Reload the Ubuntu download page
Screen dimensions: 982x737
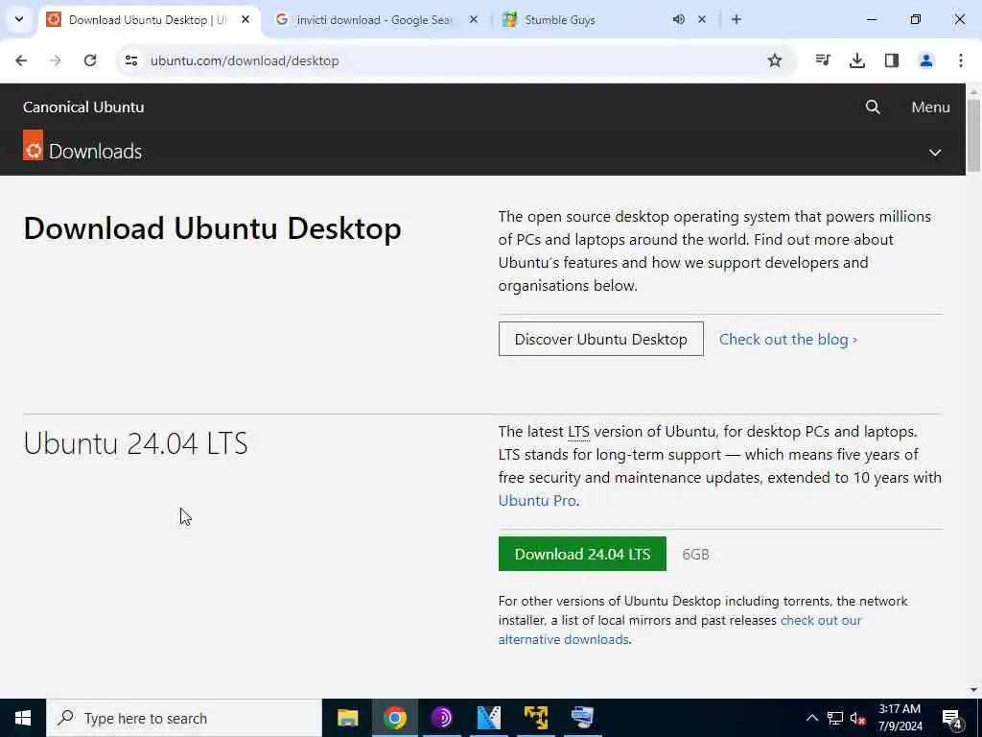click(x=90, y=60)
